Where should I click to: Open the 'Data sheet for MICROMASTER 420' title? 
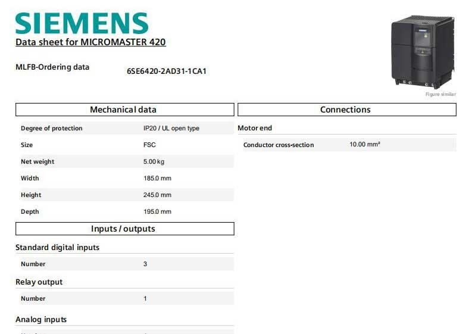(90, 42)
